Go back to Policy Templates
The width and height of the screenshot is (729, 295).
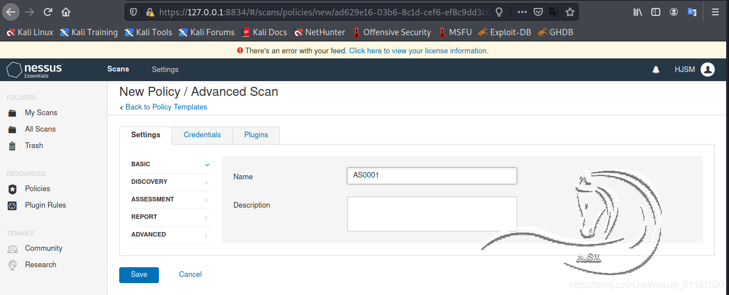click(164, 107)
